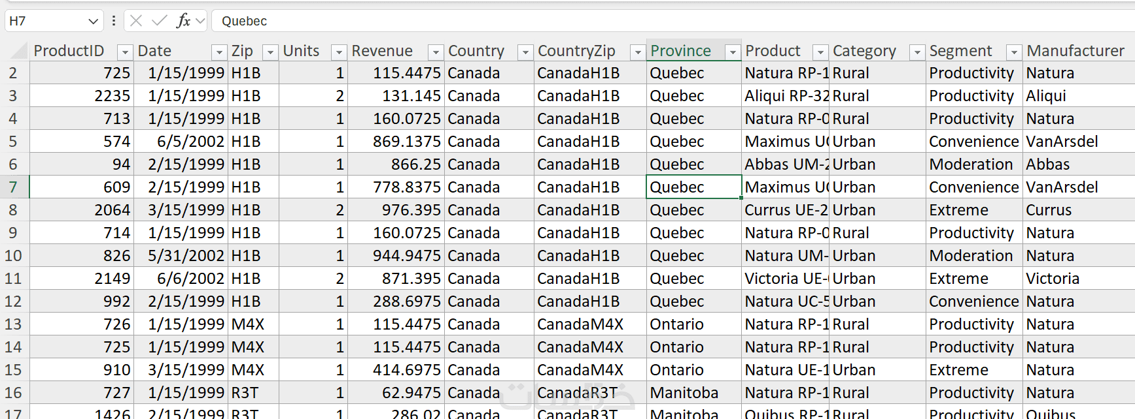Open the Category filter dropdown
The image size is (1135, 419).
[x=917, y=52]
